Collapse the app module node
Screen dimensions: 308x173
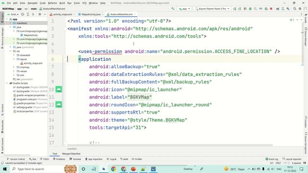pyautogui.click(x=7, y=19)
